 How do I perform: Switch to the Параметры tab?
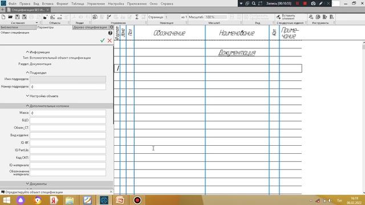coord(54,27)
